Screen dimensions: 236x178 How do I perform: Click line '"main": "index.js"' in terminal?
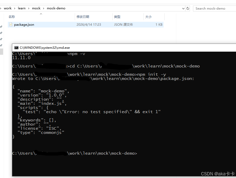[x=42, y=104]
